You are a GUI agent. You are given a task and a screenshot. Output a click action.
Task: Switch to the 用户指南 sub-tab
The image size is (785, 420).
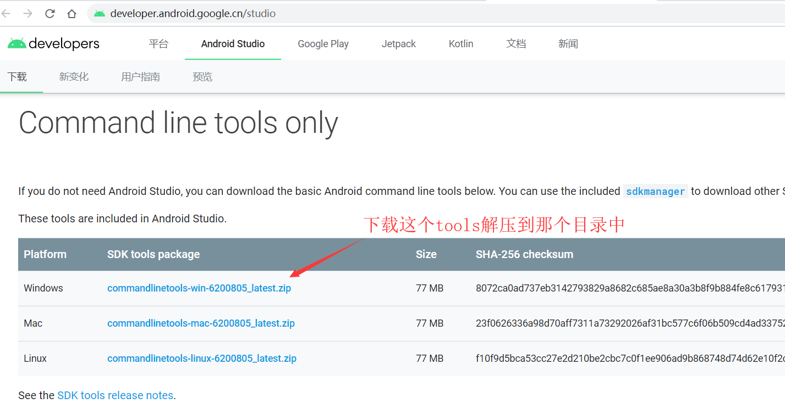[x=140, y=77]
